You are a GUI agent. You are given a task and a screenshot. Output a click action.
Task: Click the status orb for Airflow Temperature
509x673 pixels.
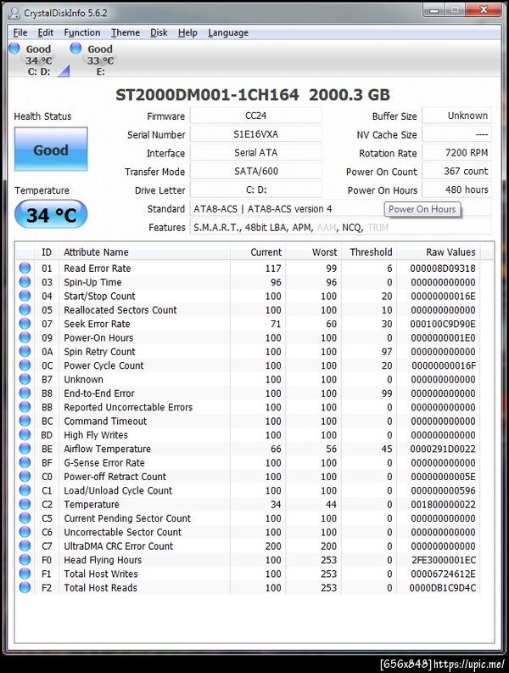(x=25, y=449)
